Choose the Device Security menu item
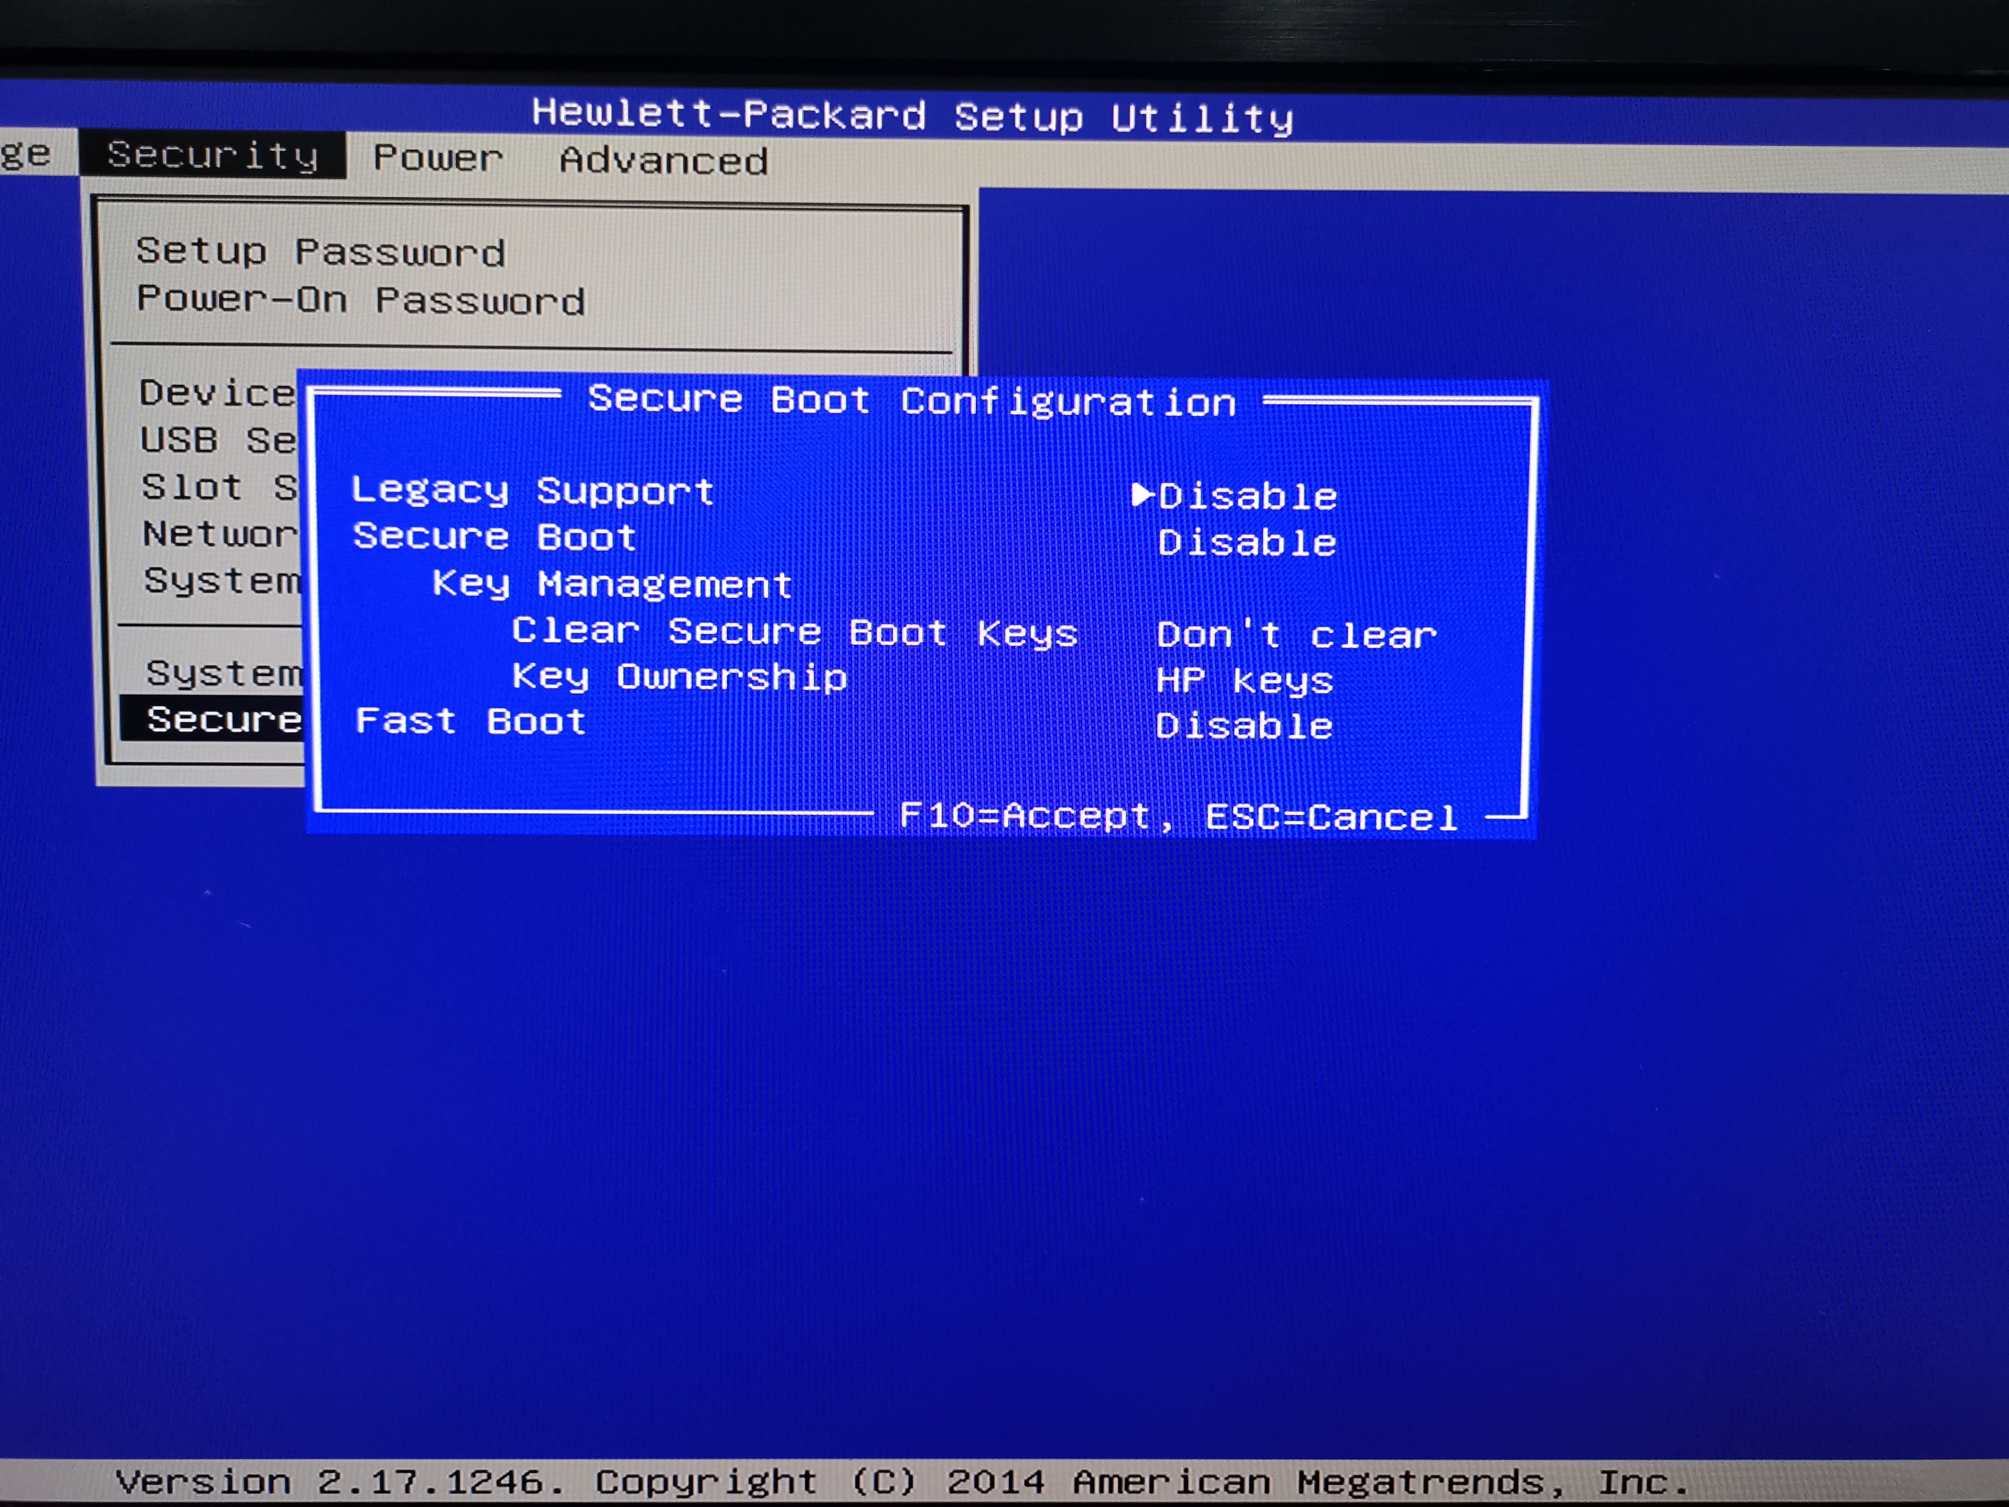Viewport: 2009px width, 1507px height. [218, 392]
